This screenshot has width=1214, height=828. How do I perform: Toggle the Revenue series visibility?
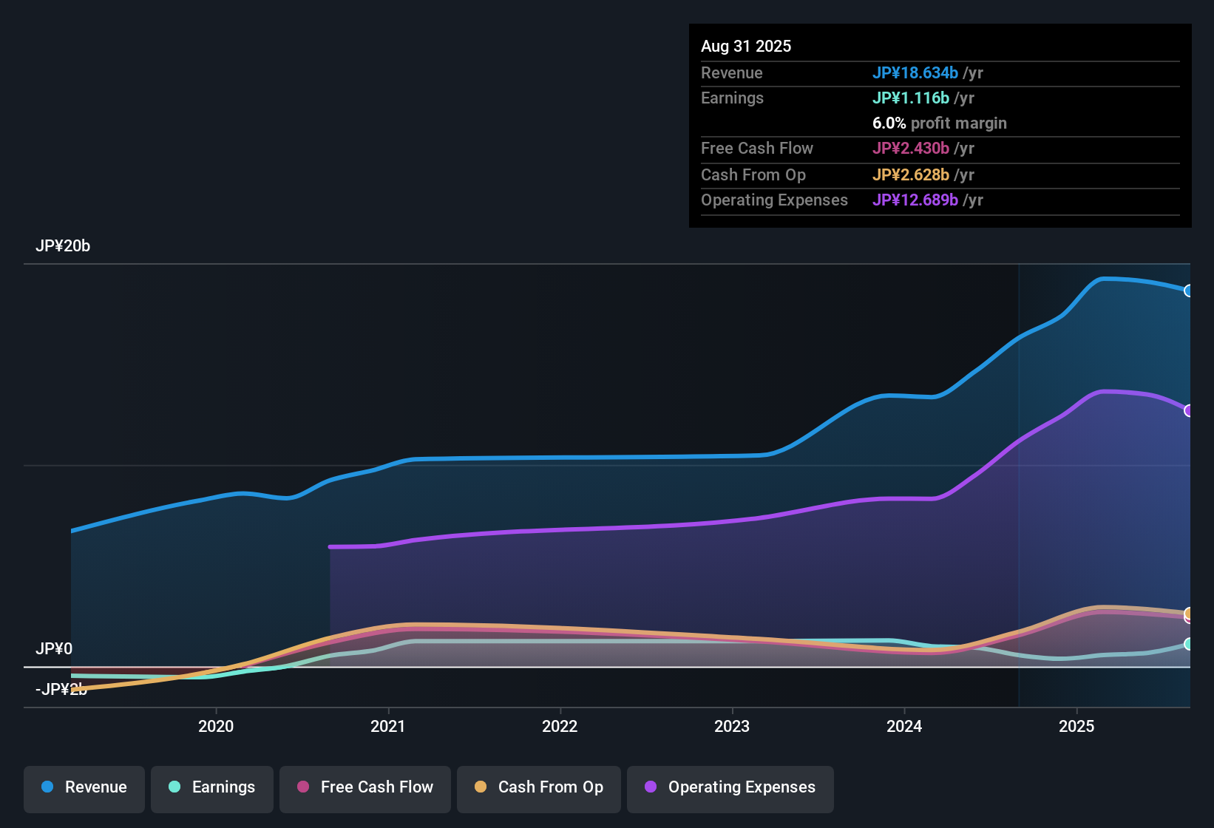tap(84, 787)
